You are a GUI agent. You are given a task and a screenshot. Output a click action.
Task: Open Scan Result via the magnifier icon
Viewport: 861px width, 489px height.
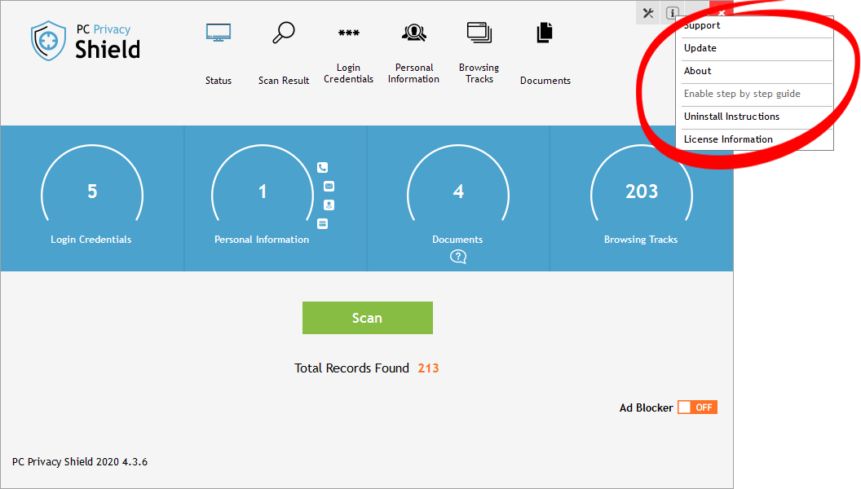pyautogui.click(x=283, y=32)
